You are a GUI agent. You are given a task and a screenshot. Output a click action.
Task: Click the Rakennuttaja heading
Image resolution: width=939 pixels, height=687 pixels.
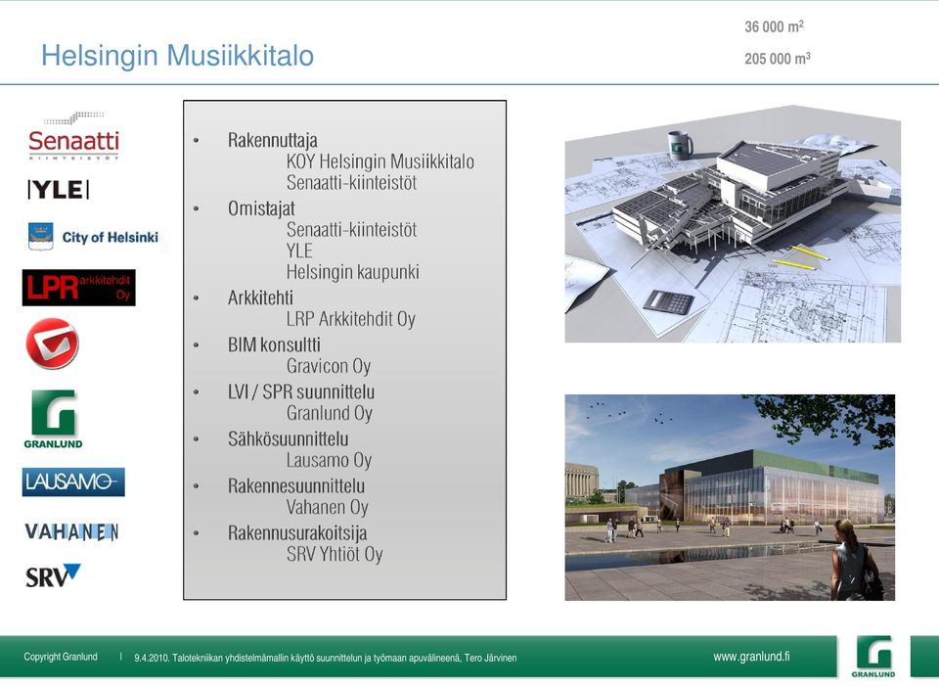click(273, 140)
